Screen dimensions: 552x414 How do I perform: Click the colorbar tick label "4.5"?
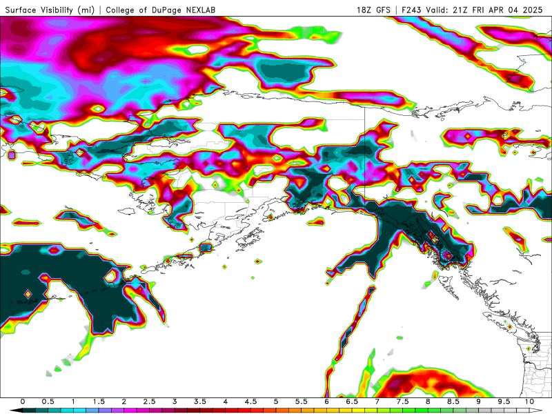pyautogui.click(x=250, y=402)
